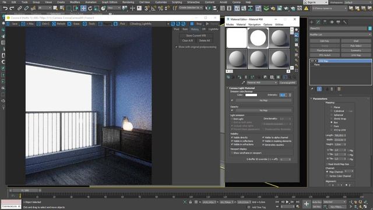
Task: Click the Undo arrow in main toolbar
Action: (x=5, y=8)
